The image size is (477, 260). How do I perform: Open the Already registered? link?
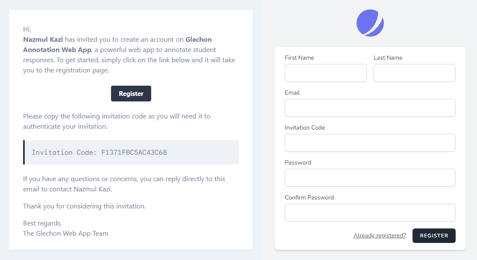pyautogui.click(x=380, y=235)
